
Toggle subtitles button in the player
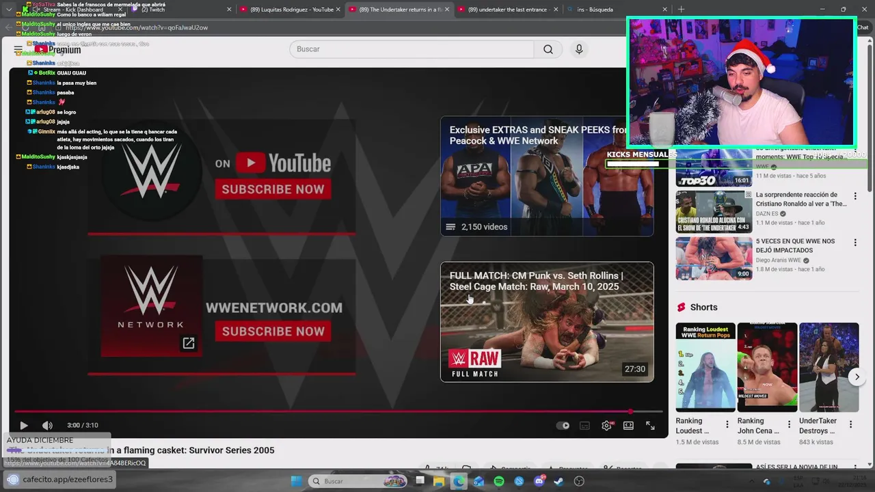tap(584, 425)
